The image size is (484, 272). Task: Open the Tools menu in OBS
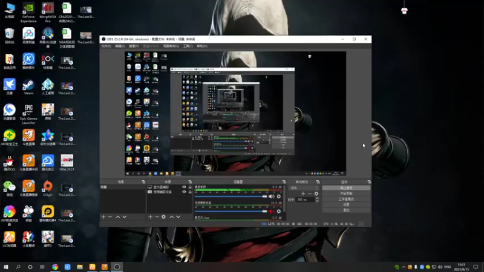coord(188,46)
